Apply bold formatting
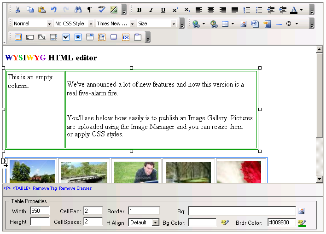The height and width of the screenshot is (234, 326). tap(139, 10)
